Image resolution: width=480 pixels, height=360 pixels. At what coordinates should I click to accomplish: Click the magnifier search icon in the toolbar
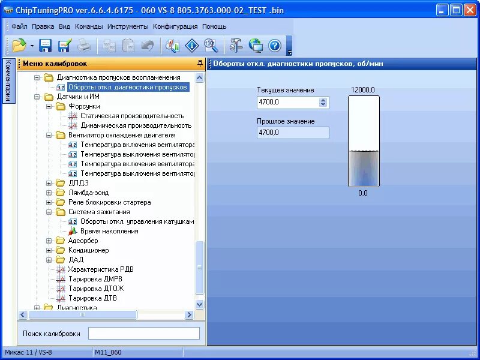point(211,46)
